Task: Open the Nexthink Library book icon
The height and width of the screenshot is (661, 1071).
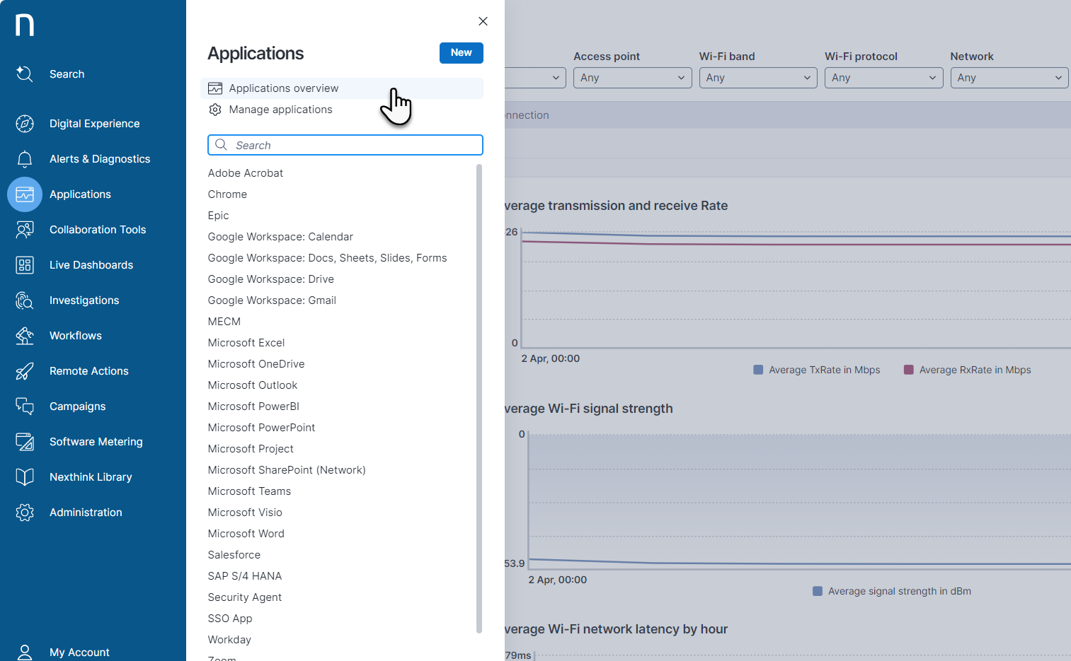Action: click(x=25, y=477)
